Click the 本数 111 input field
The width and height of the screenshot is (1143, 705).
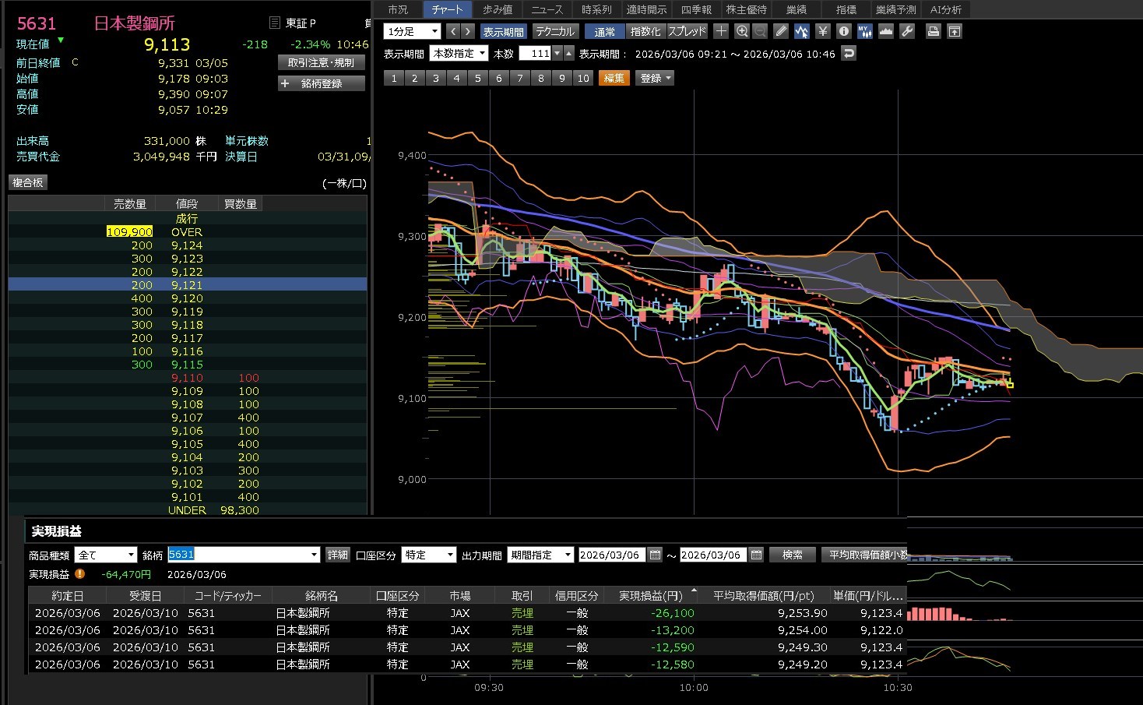point(535,54)
